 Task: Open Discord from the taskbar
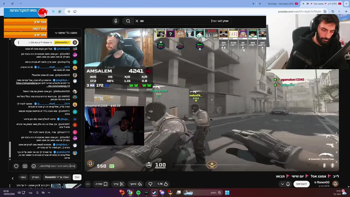162,193
